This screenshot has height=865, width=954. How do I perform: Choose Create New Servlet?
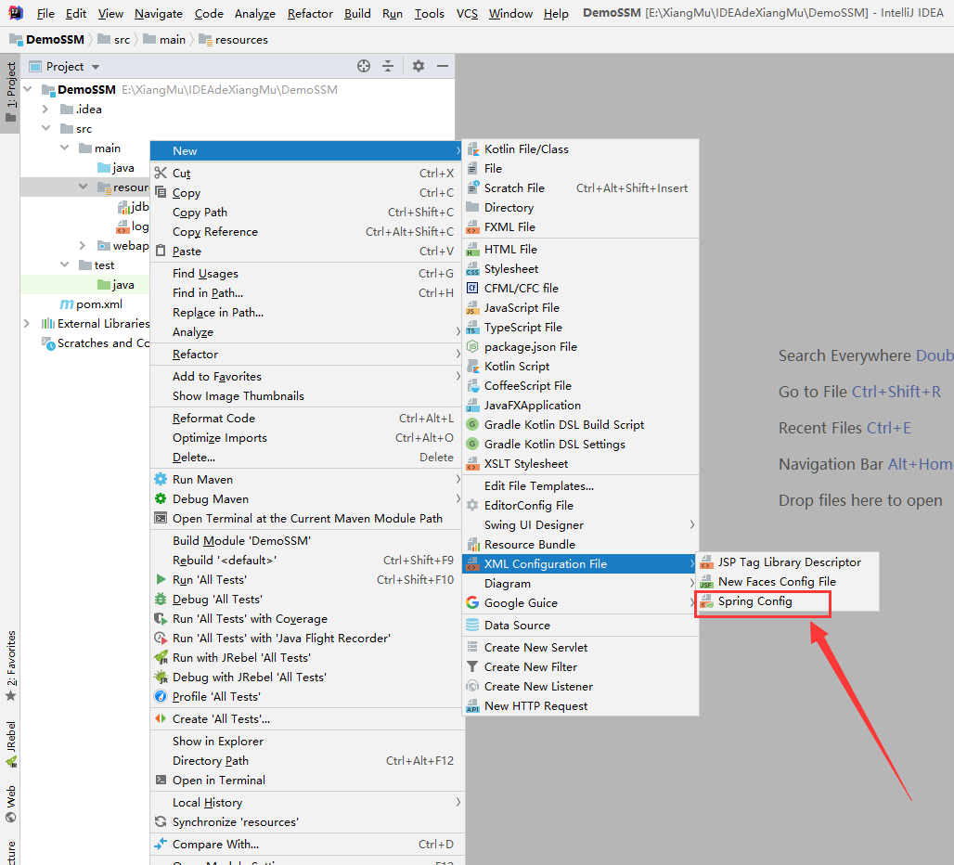tap(580, 647)
